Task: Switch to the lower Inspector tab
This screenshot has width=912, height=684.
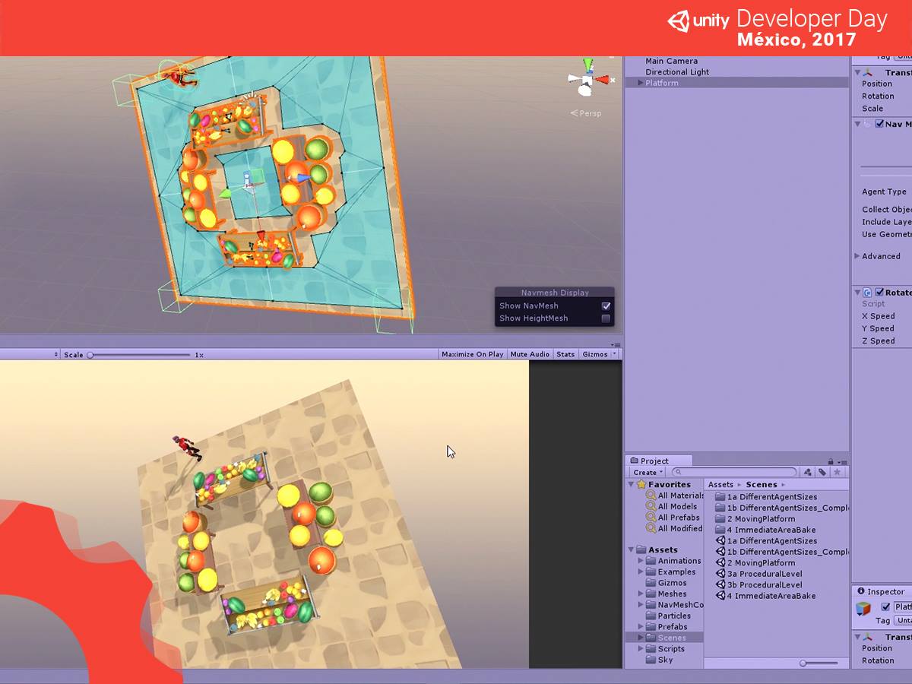Action: [x=880, y=591]
